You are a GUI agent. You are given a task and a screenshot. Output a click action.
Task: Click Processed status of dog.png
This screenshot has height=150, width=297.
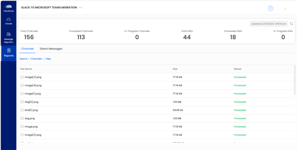(240, 118)
